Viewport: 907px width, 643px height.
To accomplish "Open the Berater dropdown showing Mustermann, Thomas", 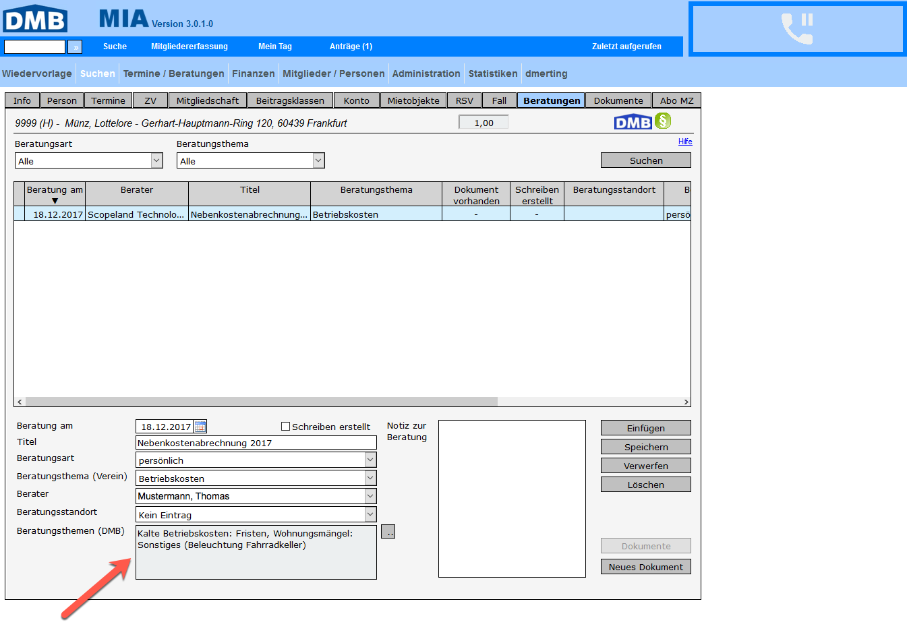I will [370, 496].
